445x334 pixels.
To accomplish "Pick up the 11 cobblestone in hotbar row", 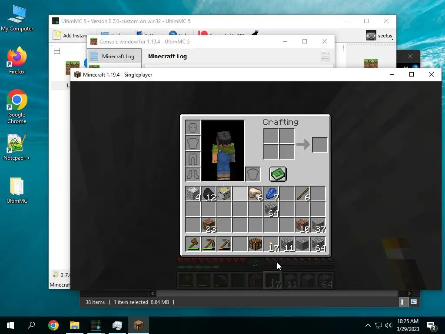I will pyautogui.click(x=287, y=244).
